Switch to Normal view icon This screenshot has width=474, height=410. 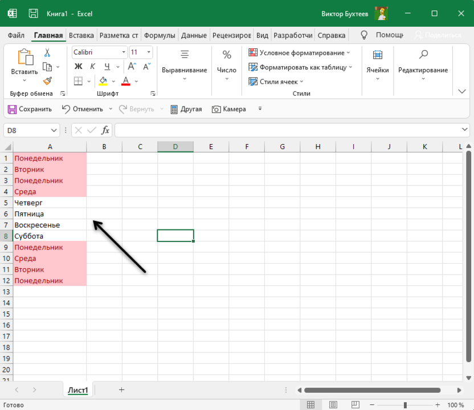310,404
